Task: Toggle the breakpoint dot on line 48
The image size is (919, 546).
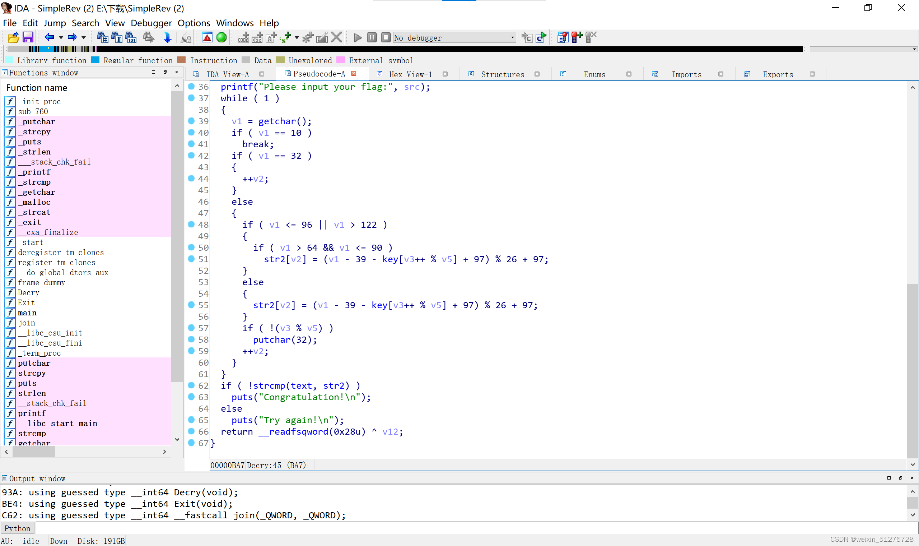Action: click(191, 225)
